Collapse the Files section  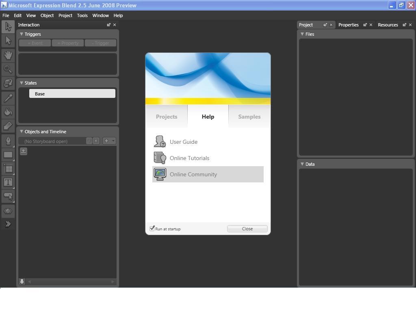302,34
